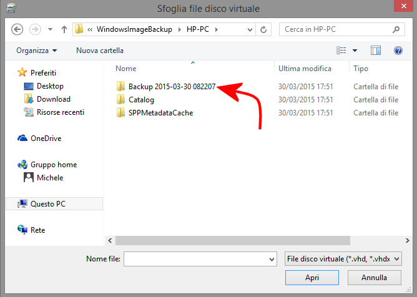Viewport: 417px width, 297px height.
Task: Click Nuova cartella in toolbar
Action: click(100, 51)
